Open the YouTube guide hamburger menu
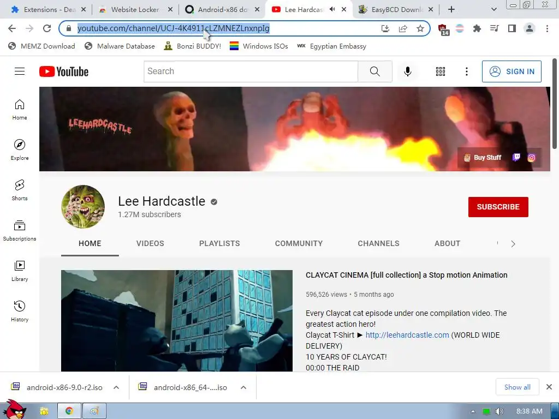 (x=20, y=71)
